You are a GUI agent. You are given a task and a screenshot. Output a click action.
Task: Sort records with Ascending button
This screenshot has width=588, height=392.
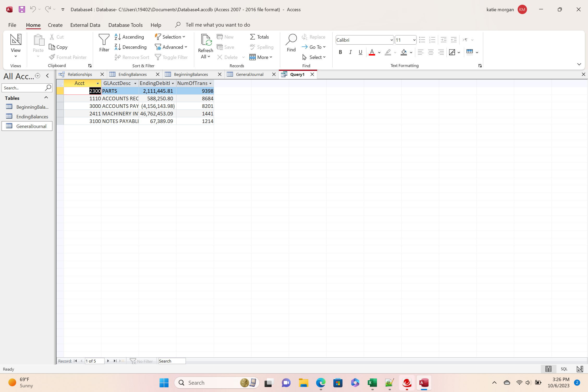(x=130, y=37)
